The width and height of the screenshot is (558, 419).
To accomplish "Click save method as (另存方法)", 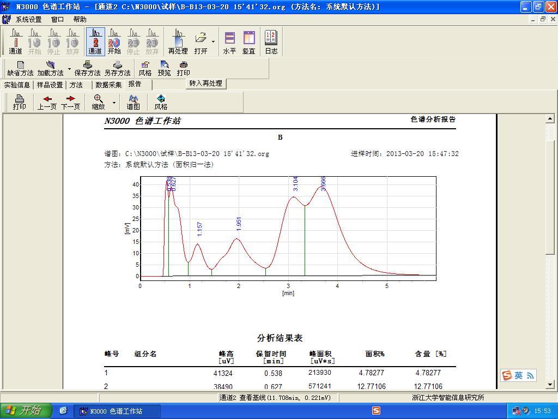I will 118,69.
